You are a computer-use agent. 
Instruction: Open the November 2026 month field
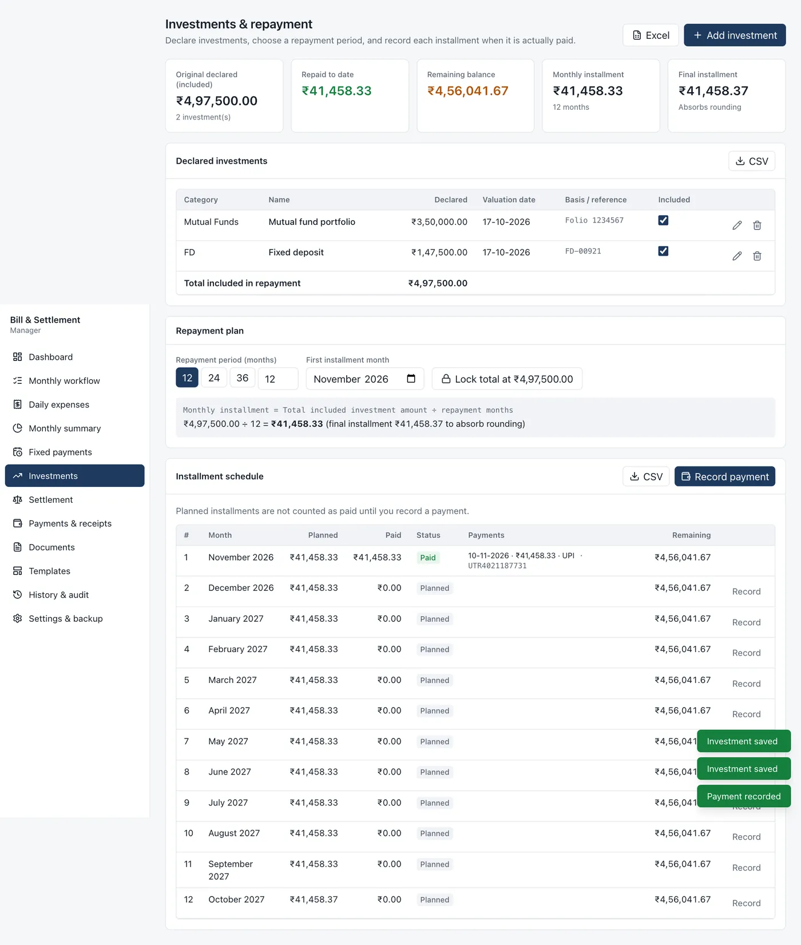pyautogui.click(x=365, y=379)
